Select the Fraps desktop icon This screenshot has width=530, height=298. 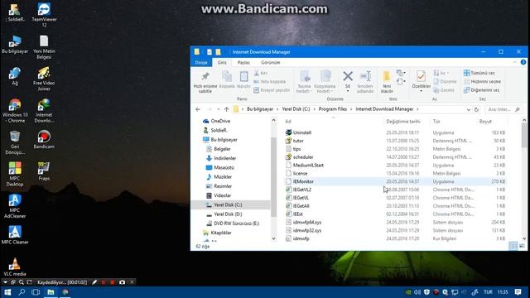tap(44, 171)
